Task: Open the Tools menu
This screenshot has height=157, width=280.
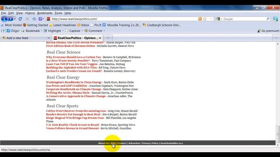Action: point(58,13)
